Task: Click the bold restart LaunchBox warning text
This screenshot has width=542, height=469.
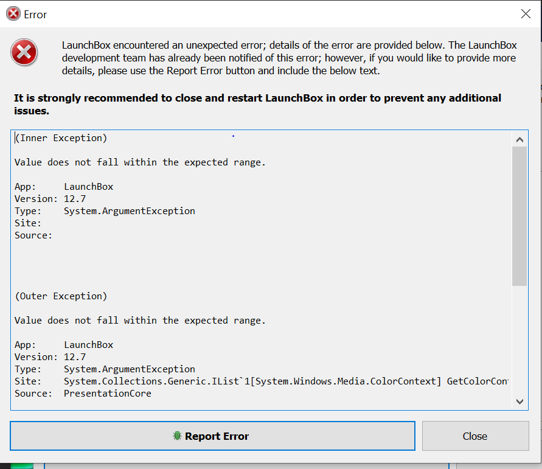Action: pos(257,105)
